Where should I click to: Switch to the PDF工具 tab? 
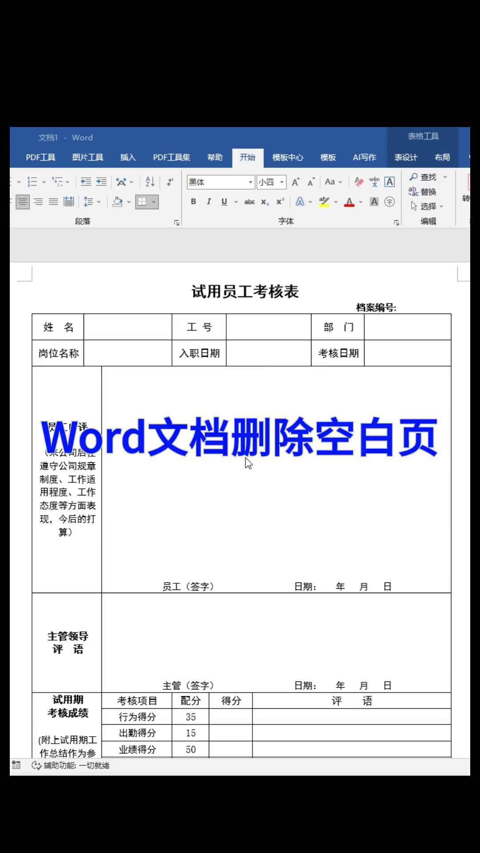(x=40, y=157)
